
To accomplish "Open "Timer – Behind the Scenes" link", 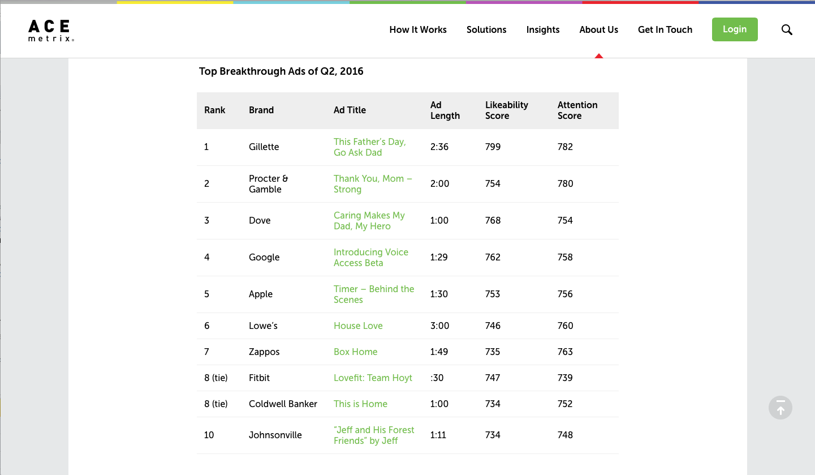I will (374, 294).
